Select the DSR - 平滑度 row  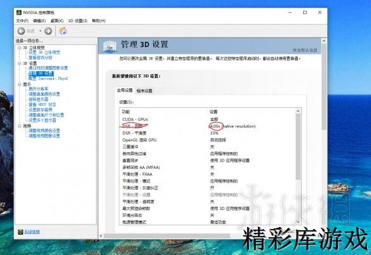tap(208, 133)
